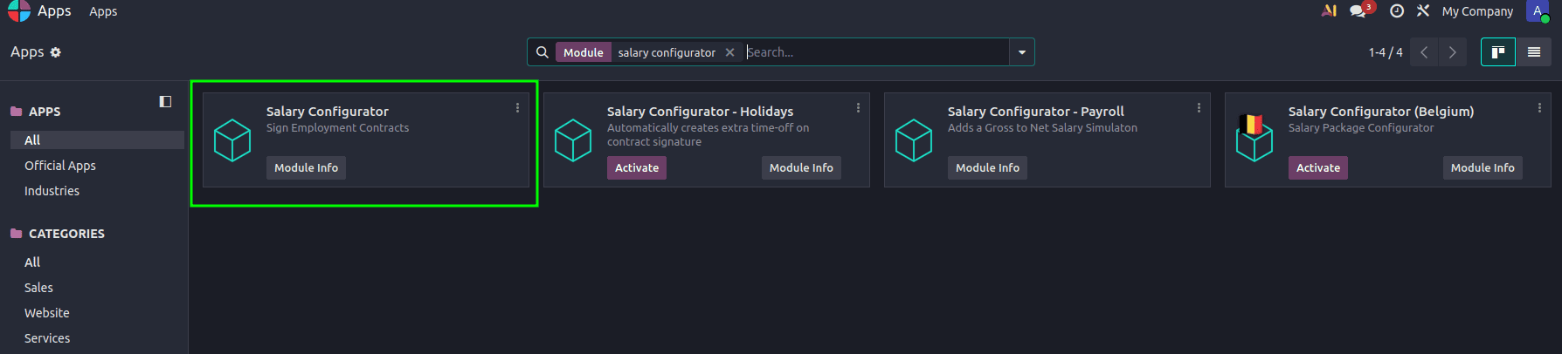Click the Module facet label

[584, 52]
